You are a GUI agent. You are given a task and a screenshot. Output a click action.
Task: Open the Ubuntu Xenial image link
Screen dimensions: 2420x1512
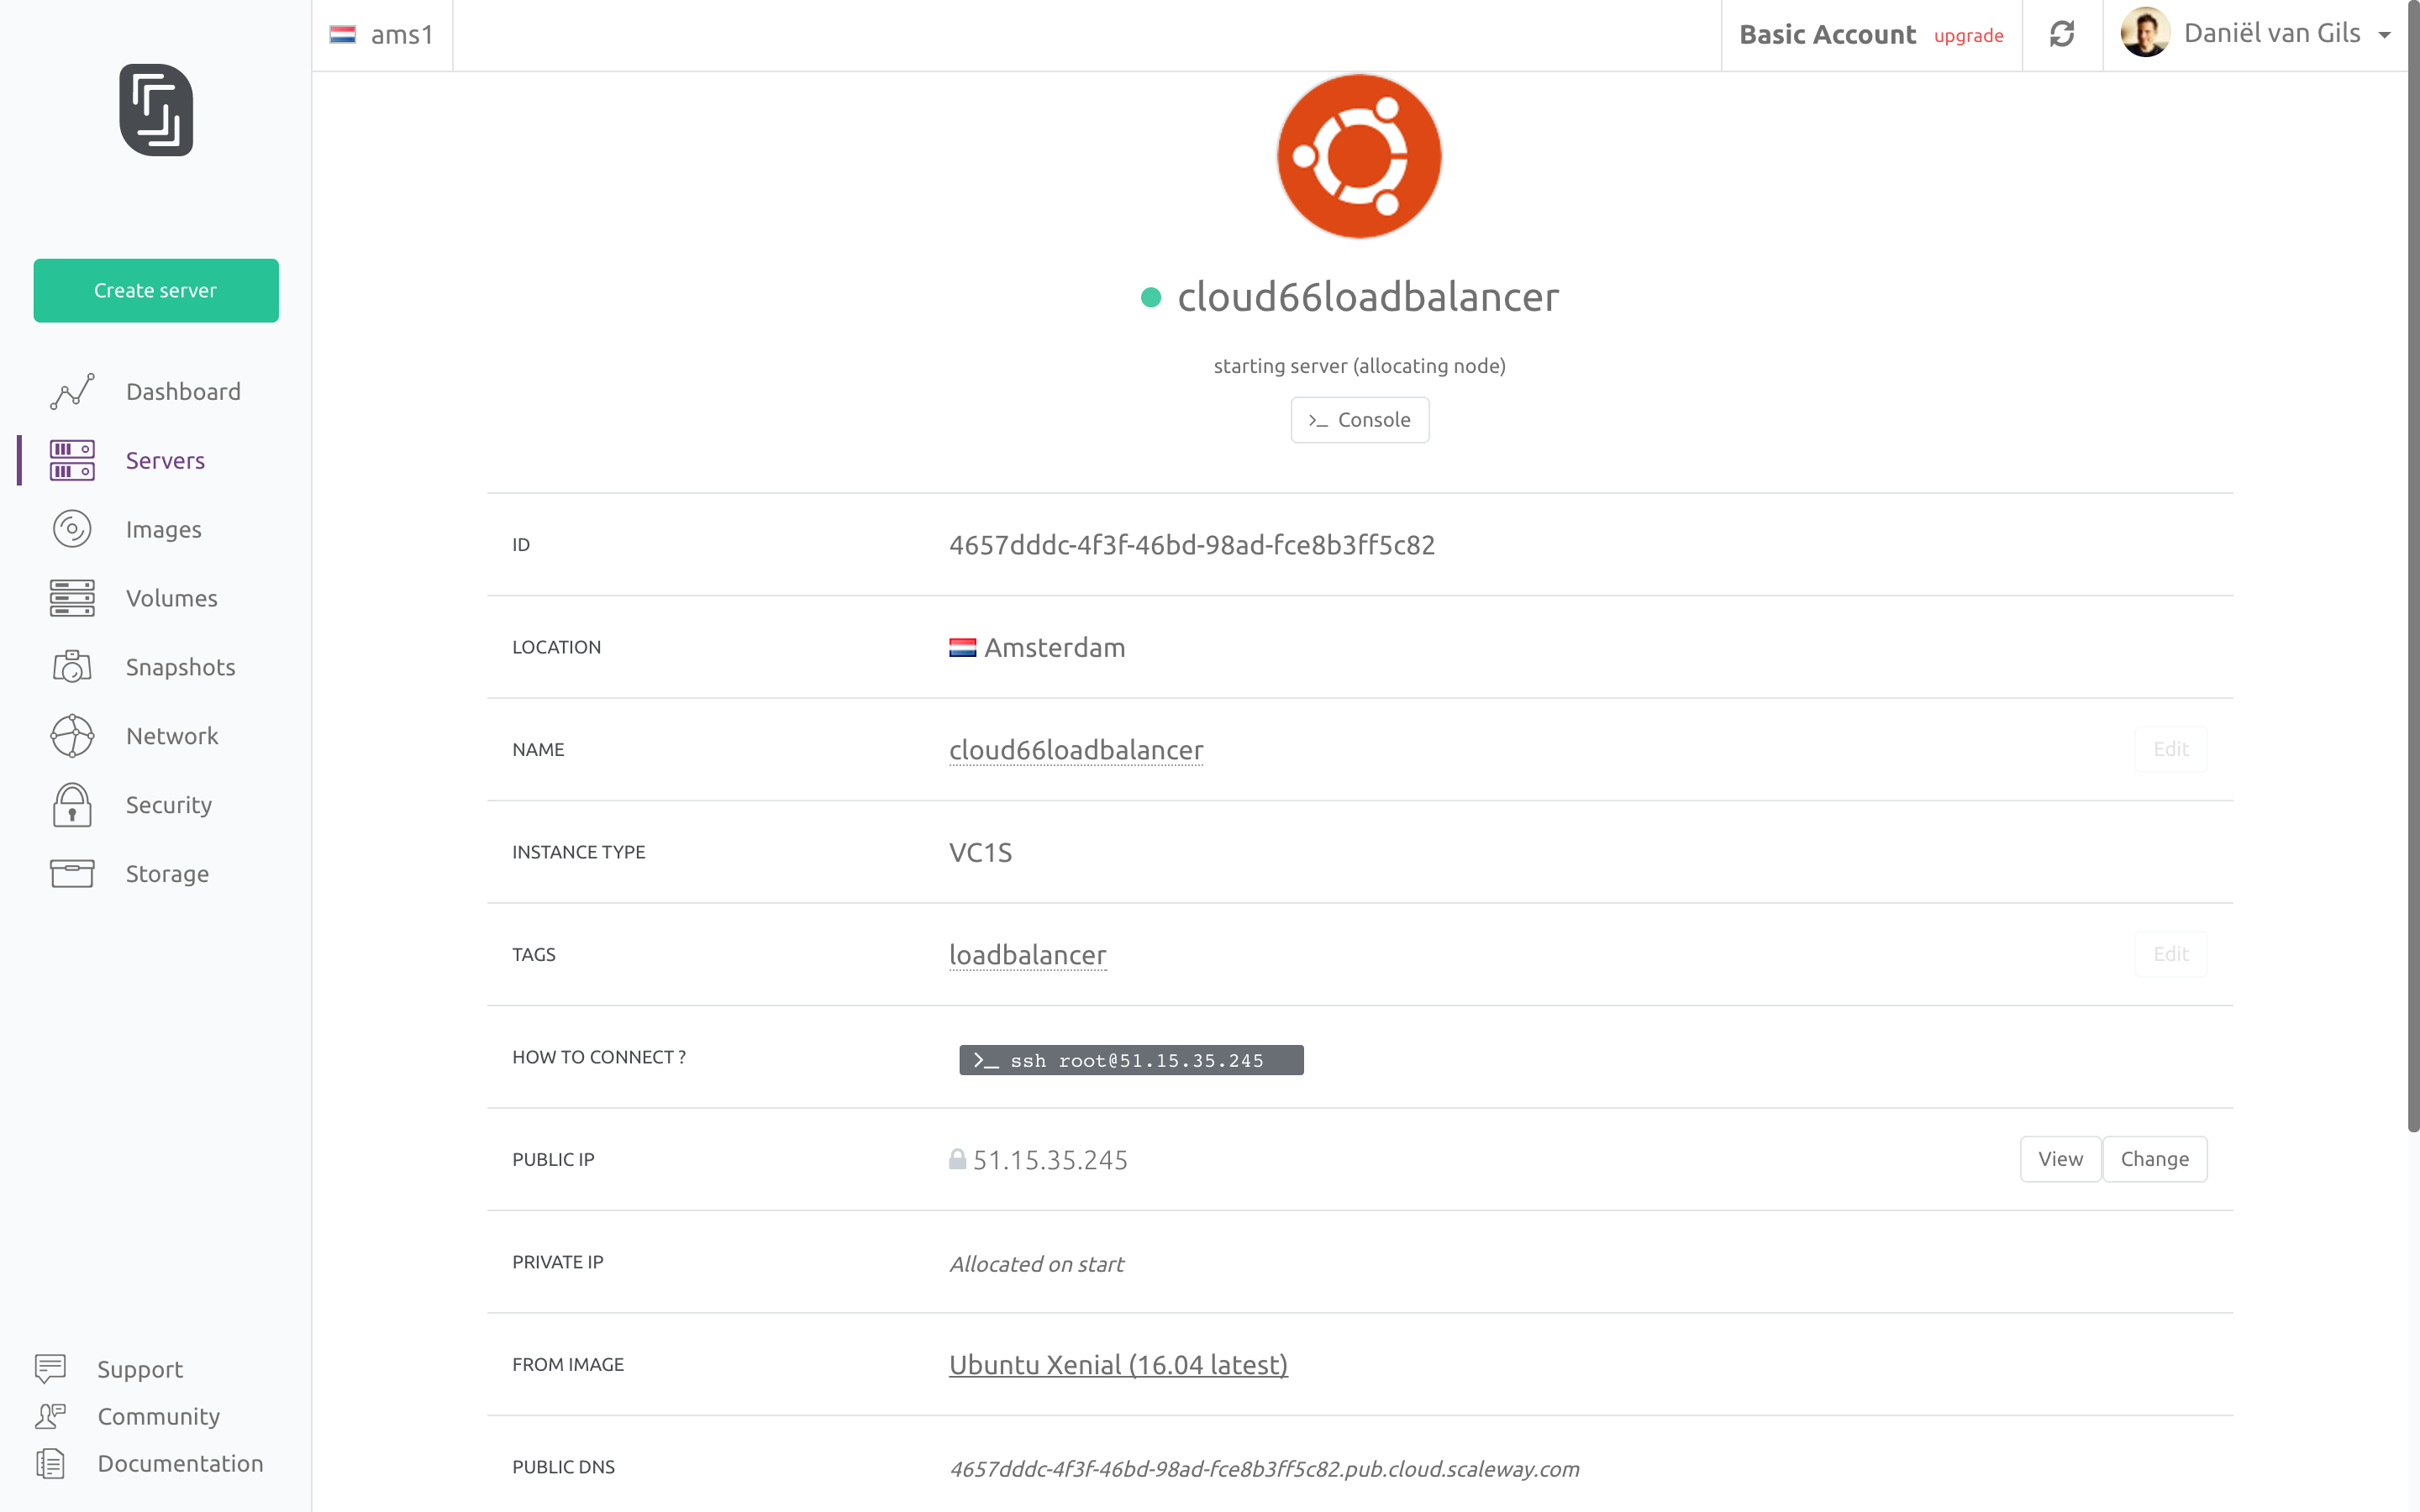(1118, 1364)
